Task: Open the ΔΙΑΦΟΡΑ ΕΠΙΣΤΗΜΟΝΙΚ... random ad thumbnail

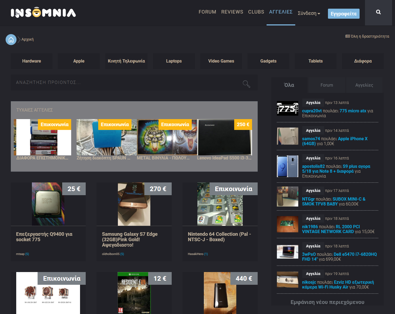Action: click(x=42, y=137)
